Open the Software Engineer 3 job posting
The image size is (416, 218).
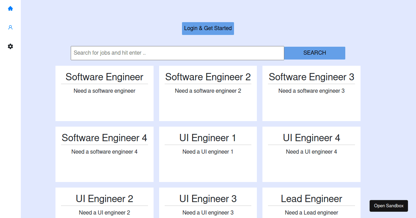tap(311, 77)
